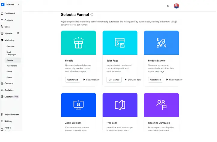Viewport: 217px width, 142px height.
Task: Click the Sales tag icon
Action: coord(2,27)
